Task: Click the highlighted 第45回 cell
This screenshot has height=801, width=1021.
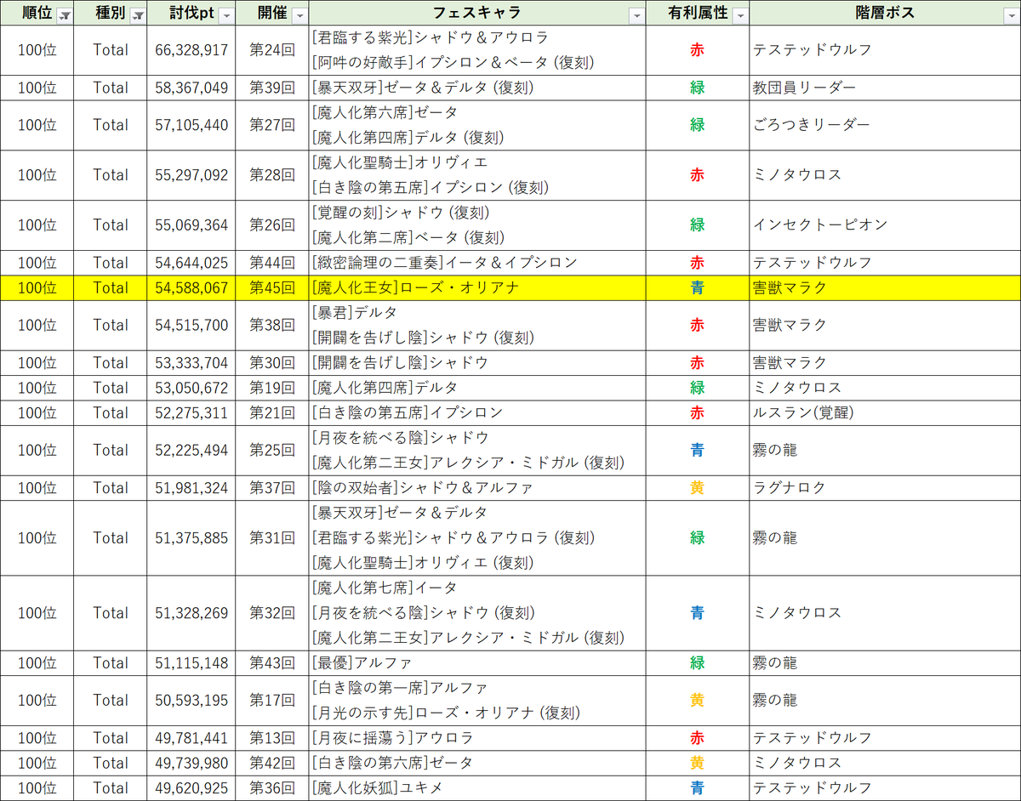Action: (272, 287)
